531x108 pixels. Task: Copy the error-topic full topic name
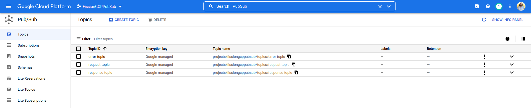[x=289, y=56]
